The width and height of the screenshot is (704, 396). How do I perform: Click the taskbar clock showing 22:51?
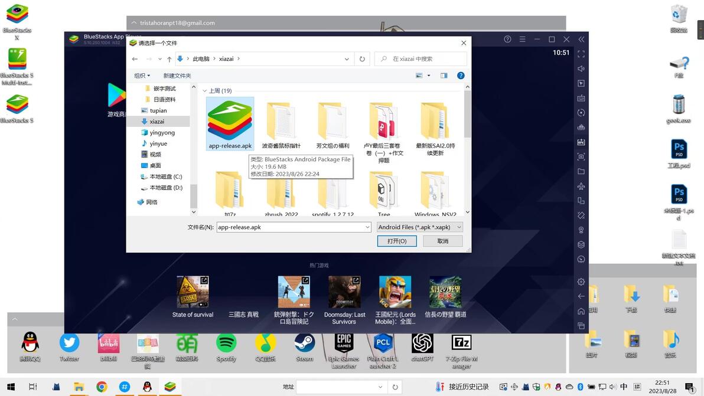point(662,387)
